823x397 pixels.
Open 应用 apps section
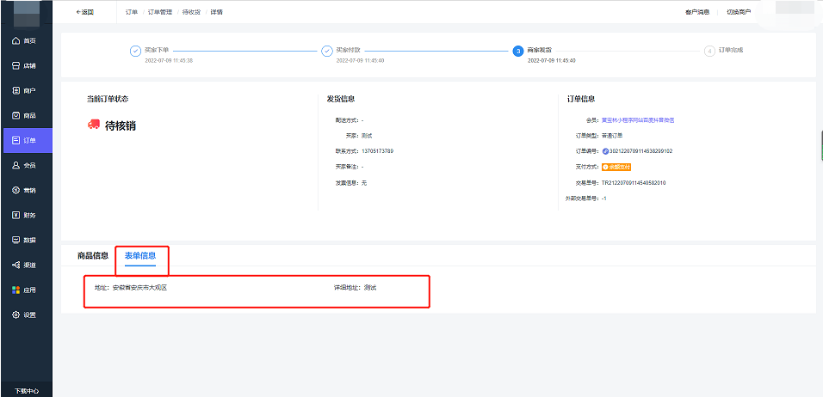pyautogui.click(x=25, y=290)
